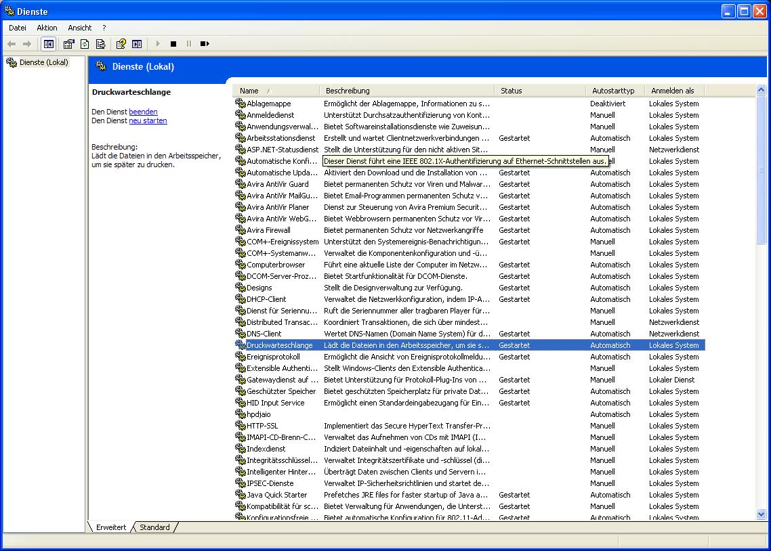Viewport: 771px width, 551px height.
Task: Open Properties via the toolbar icon
Action: click(68, 44)
